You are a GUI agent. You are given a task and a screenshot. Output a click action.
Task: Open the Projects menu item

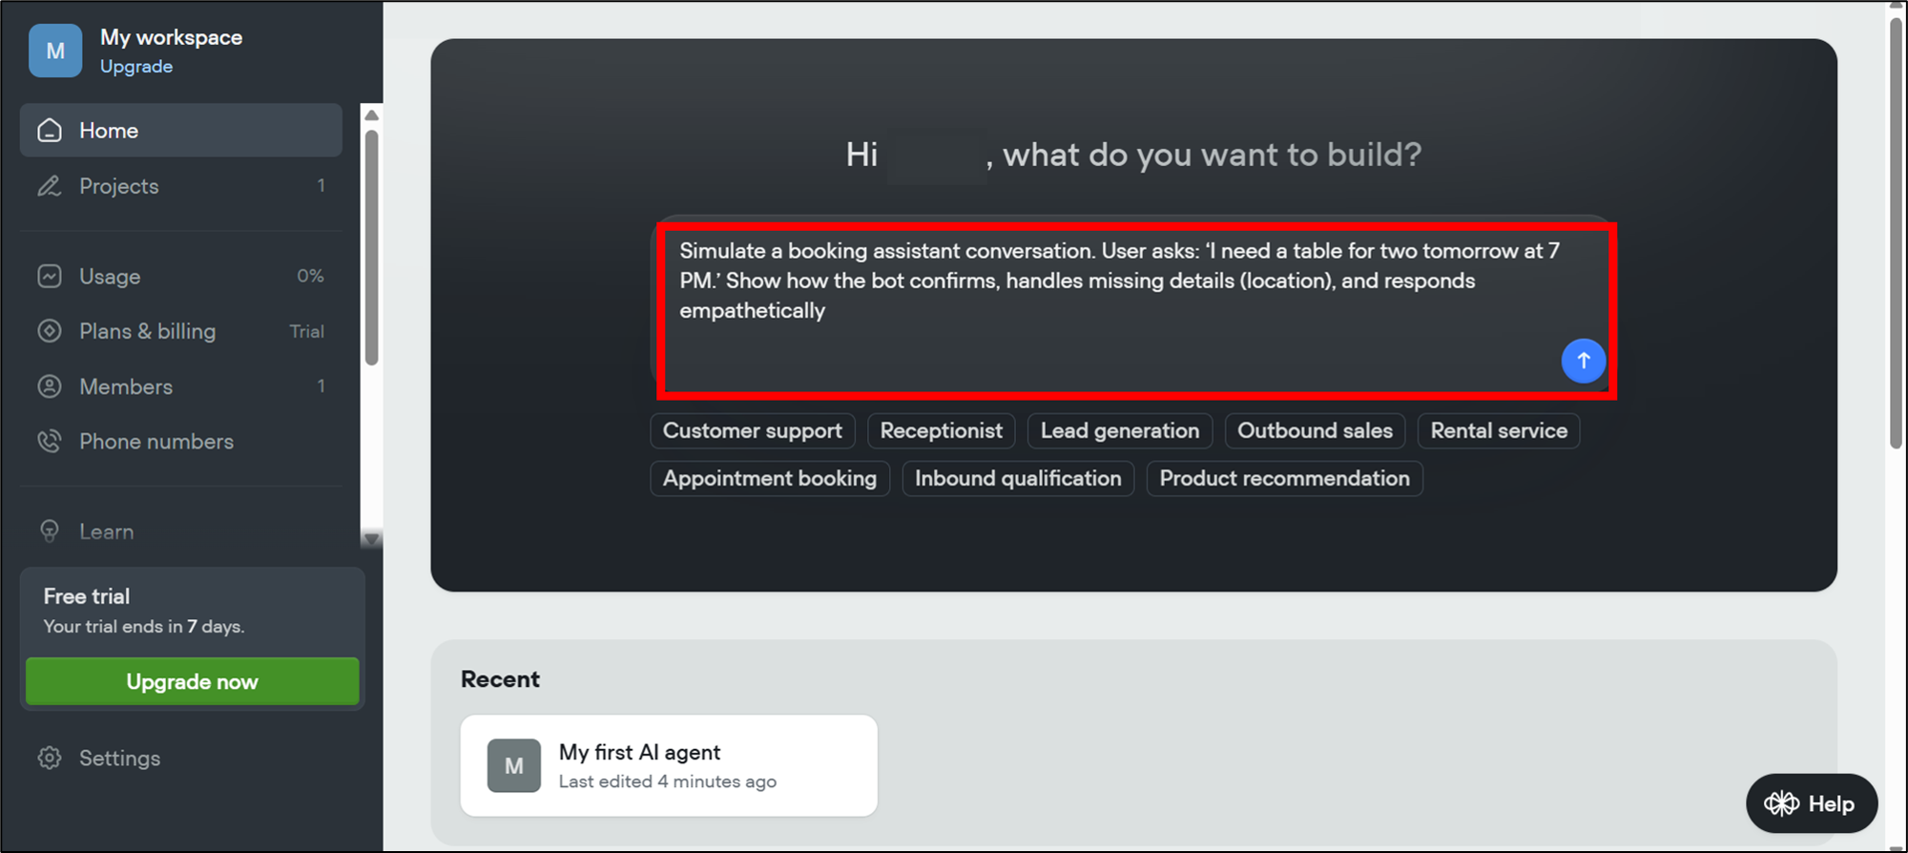119,186
